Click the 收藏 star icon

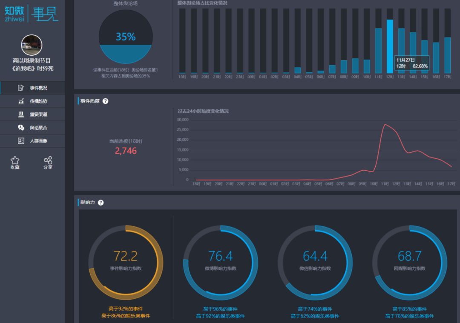point(15,160)
